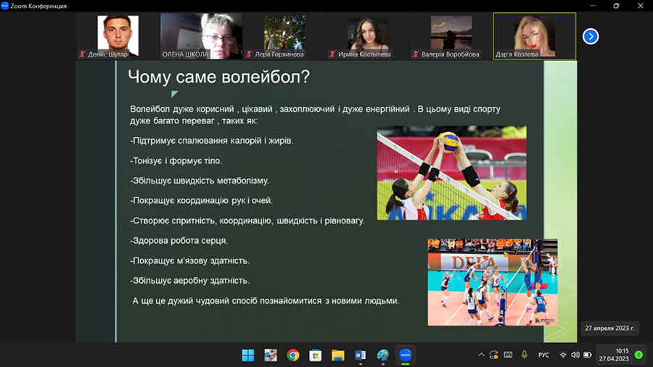Click the 27 апреля 2023 г. tooltip
Image resolution: width=653 pixels, height=367 pixels.
pyautogui.click(x=609, y=329)
